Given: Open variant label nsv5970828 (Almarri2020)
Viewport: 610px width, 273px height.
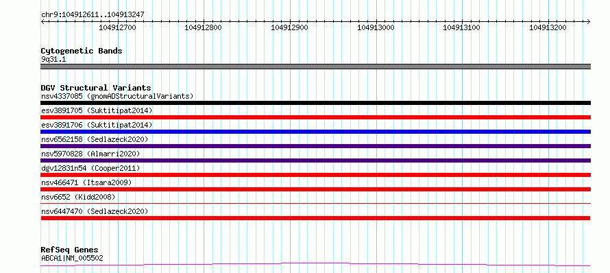Looking at the screenshot, I should (x=90, y=154).
